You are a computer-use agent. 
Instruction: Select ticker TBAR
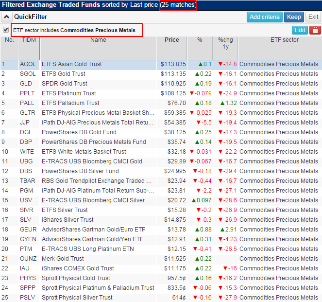pyautogui.click(x=28, y=181)
